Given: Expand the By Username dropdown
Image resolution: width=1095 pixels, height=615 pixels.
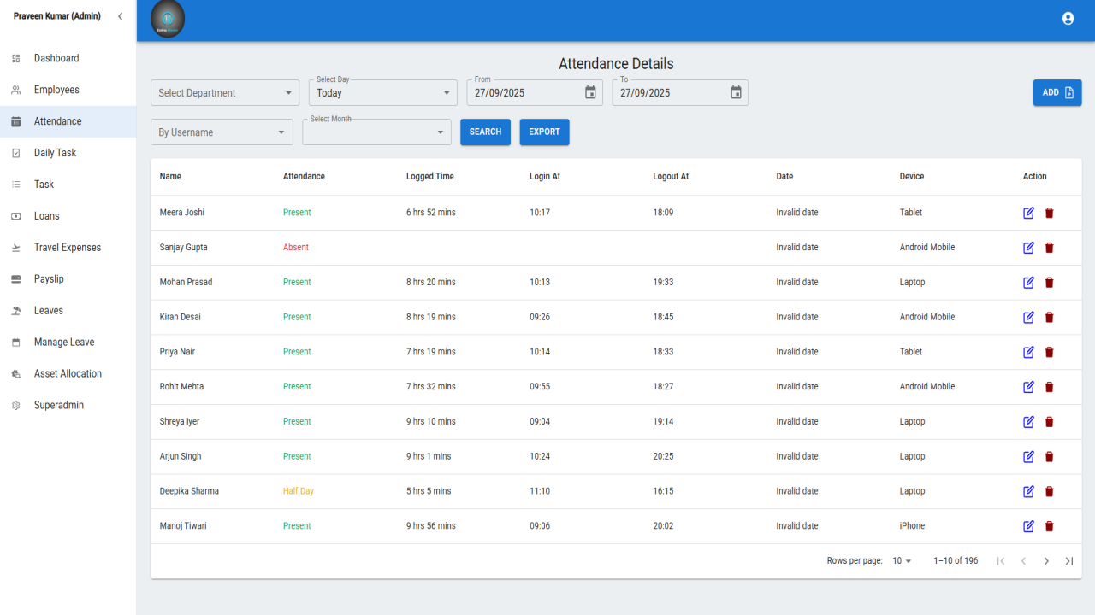Looking at the screenshot, I should click(x=222, y=132).
